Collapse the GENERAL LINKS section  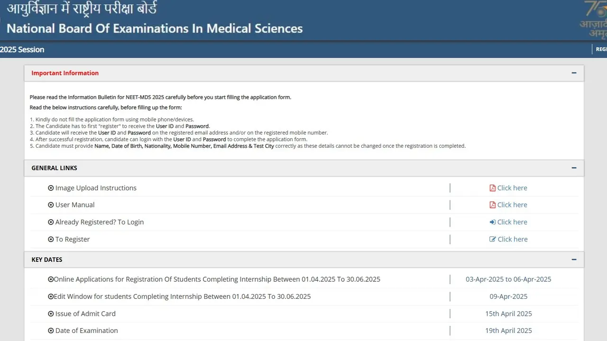[x=573, y=168]
